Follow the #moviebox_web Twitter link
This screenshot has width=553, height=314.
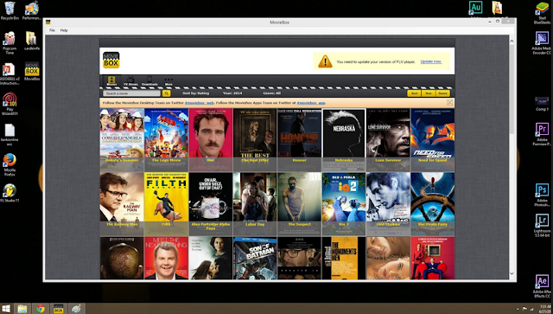(200, 103)
